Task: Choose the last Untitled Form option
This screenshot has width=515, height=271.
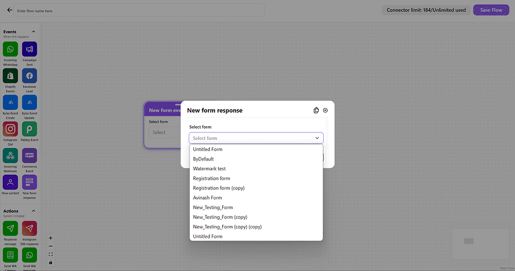Action: 256,237
